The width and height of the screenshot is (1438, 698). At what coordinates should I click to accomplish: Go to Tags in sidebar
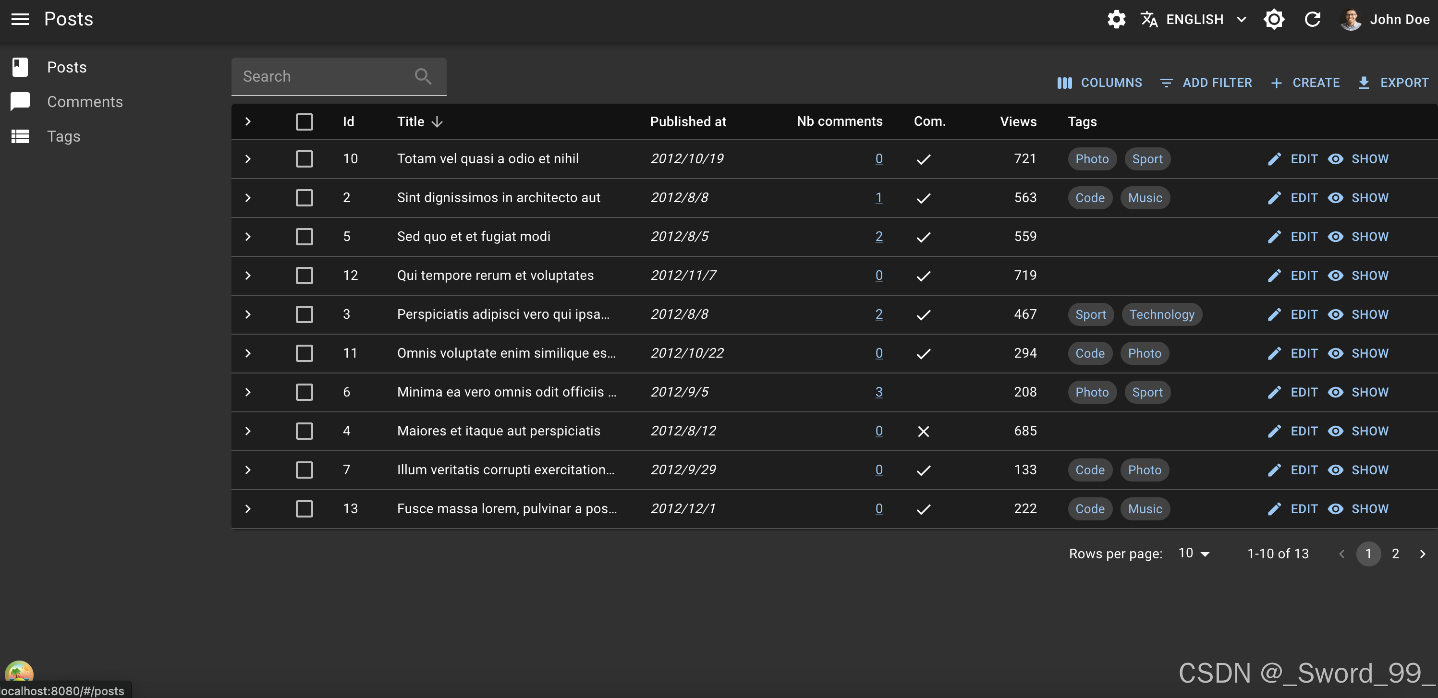tap(63, 136)
